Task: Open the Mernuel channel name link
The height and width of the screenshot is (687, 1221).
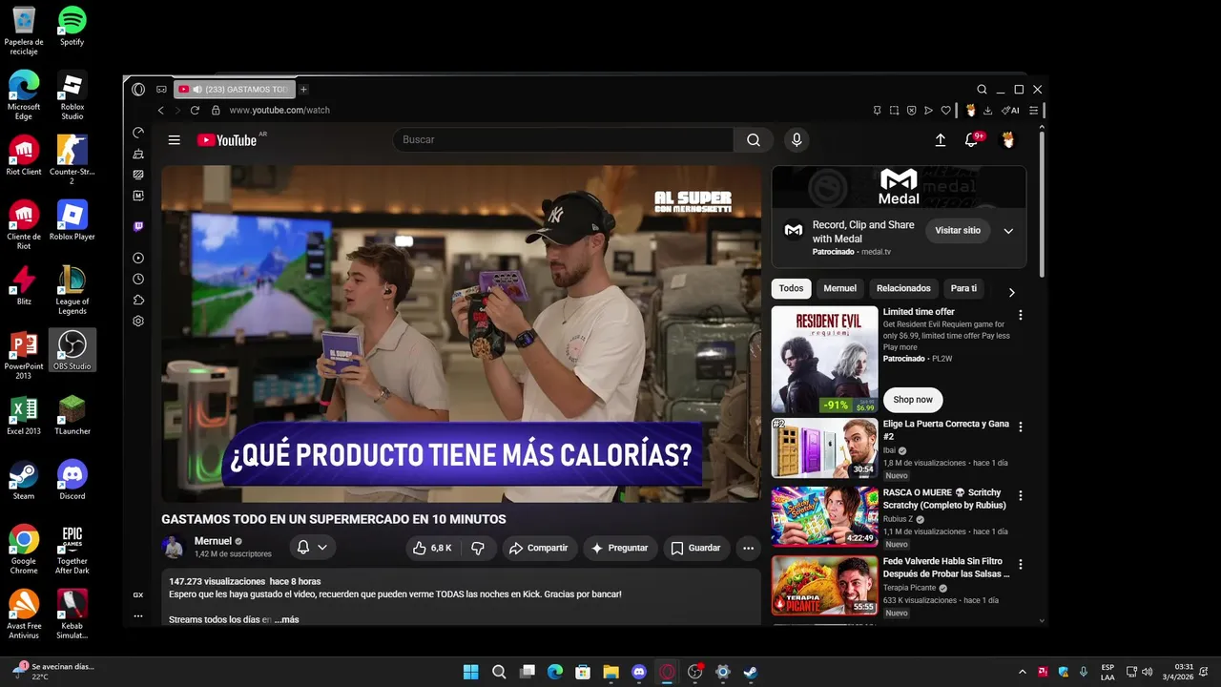Action: (214, 541)
